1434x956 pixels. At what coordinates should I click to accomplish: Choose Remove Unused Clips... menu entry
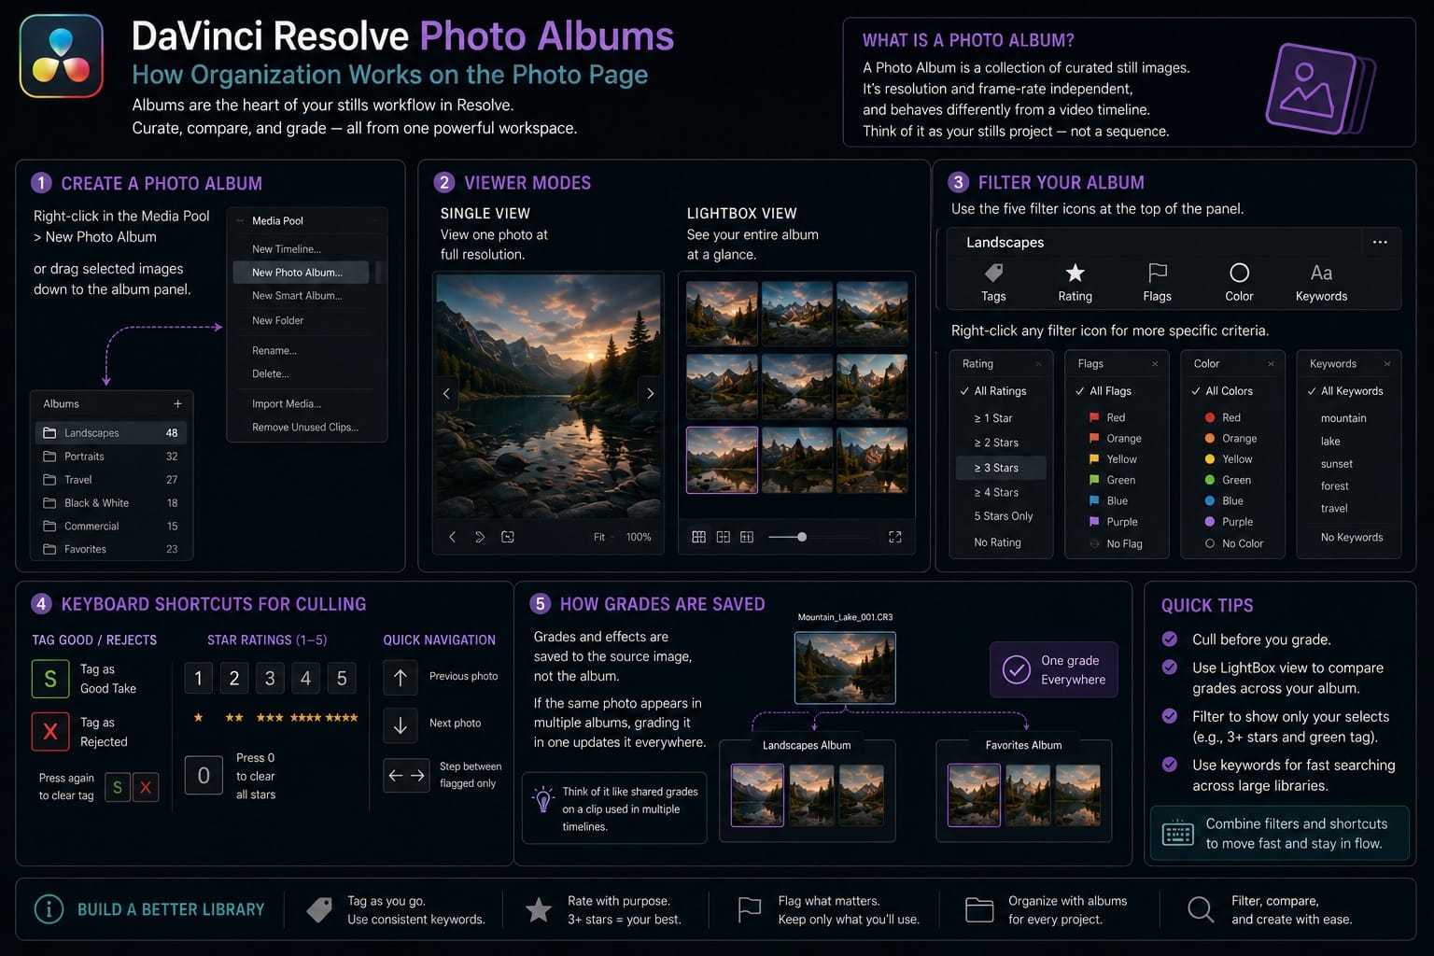coord(304,428)
